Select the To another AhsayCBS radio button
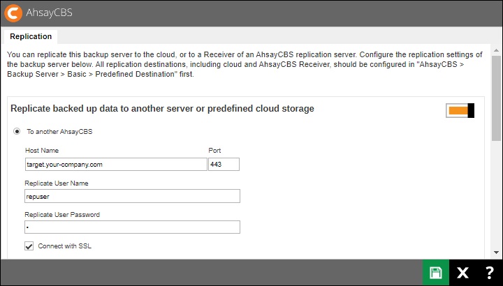Image resolution: width=503 pixels, height=286 pixels. click(x=17, y=131)
